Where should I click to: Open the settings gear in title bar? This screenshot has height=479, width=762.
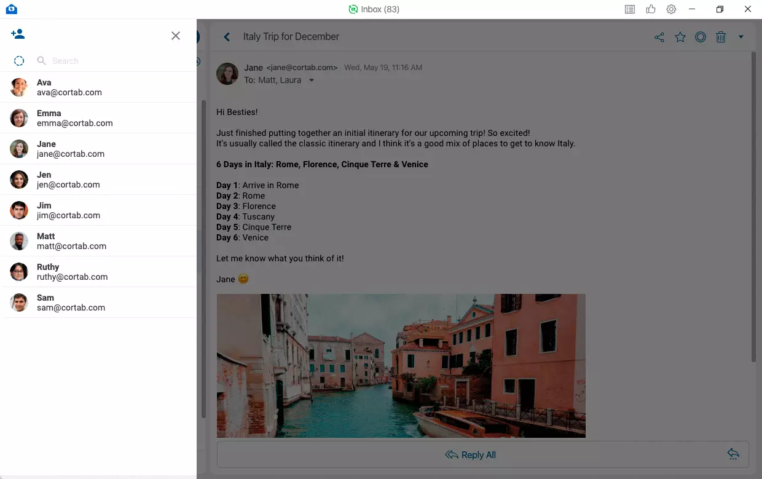(671, 9)
